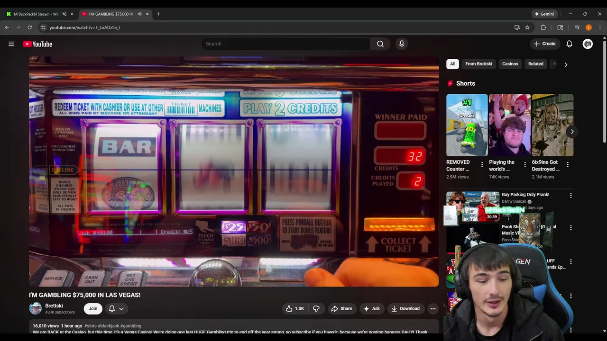Open Gemini in Chrome
This screenshot has width=607, height=341.
pos(544,14)
